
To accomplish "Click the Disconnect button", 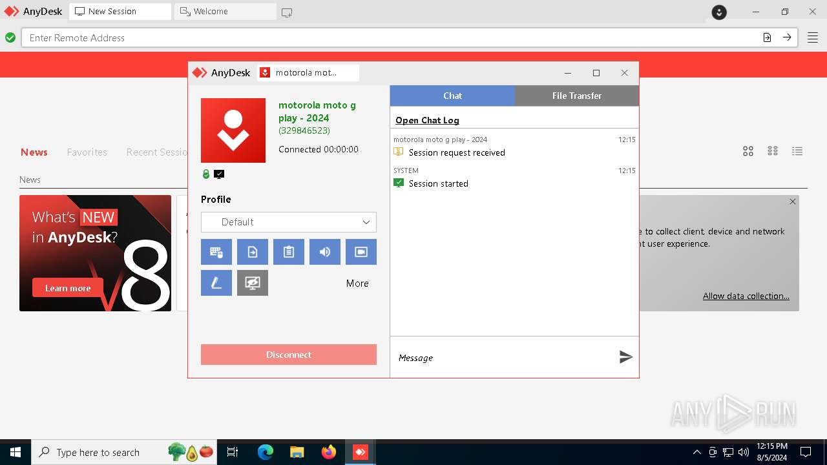I will 289,355.
